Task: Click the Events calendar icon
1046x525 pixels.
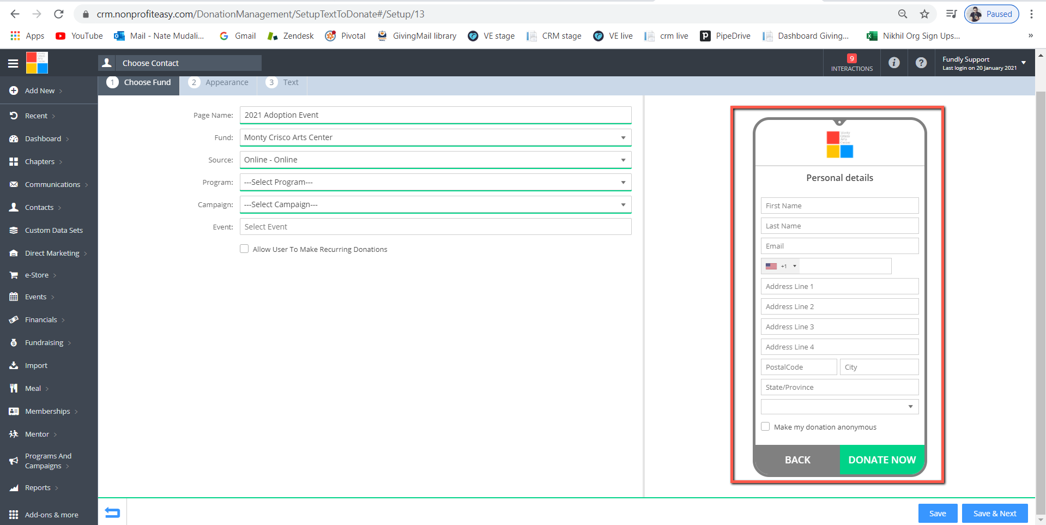Action: tap(14, 297)
